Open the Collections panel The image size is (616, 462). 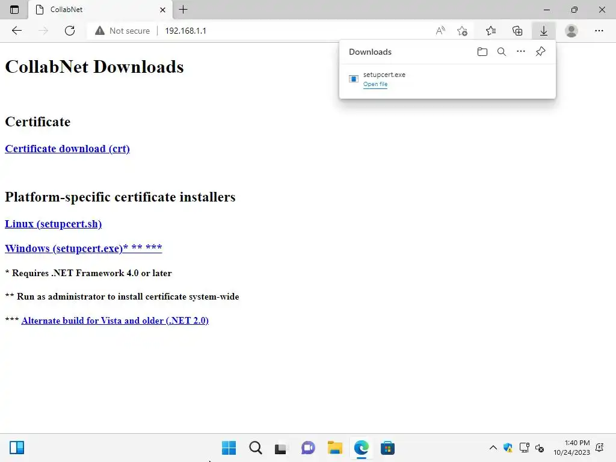pyautogui.click(x=517, y=31)
